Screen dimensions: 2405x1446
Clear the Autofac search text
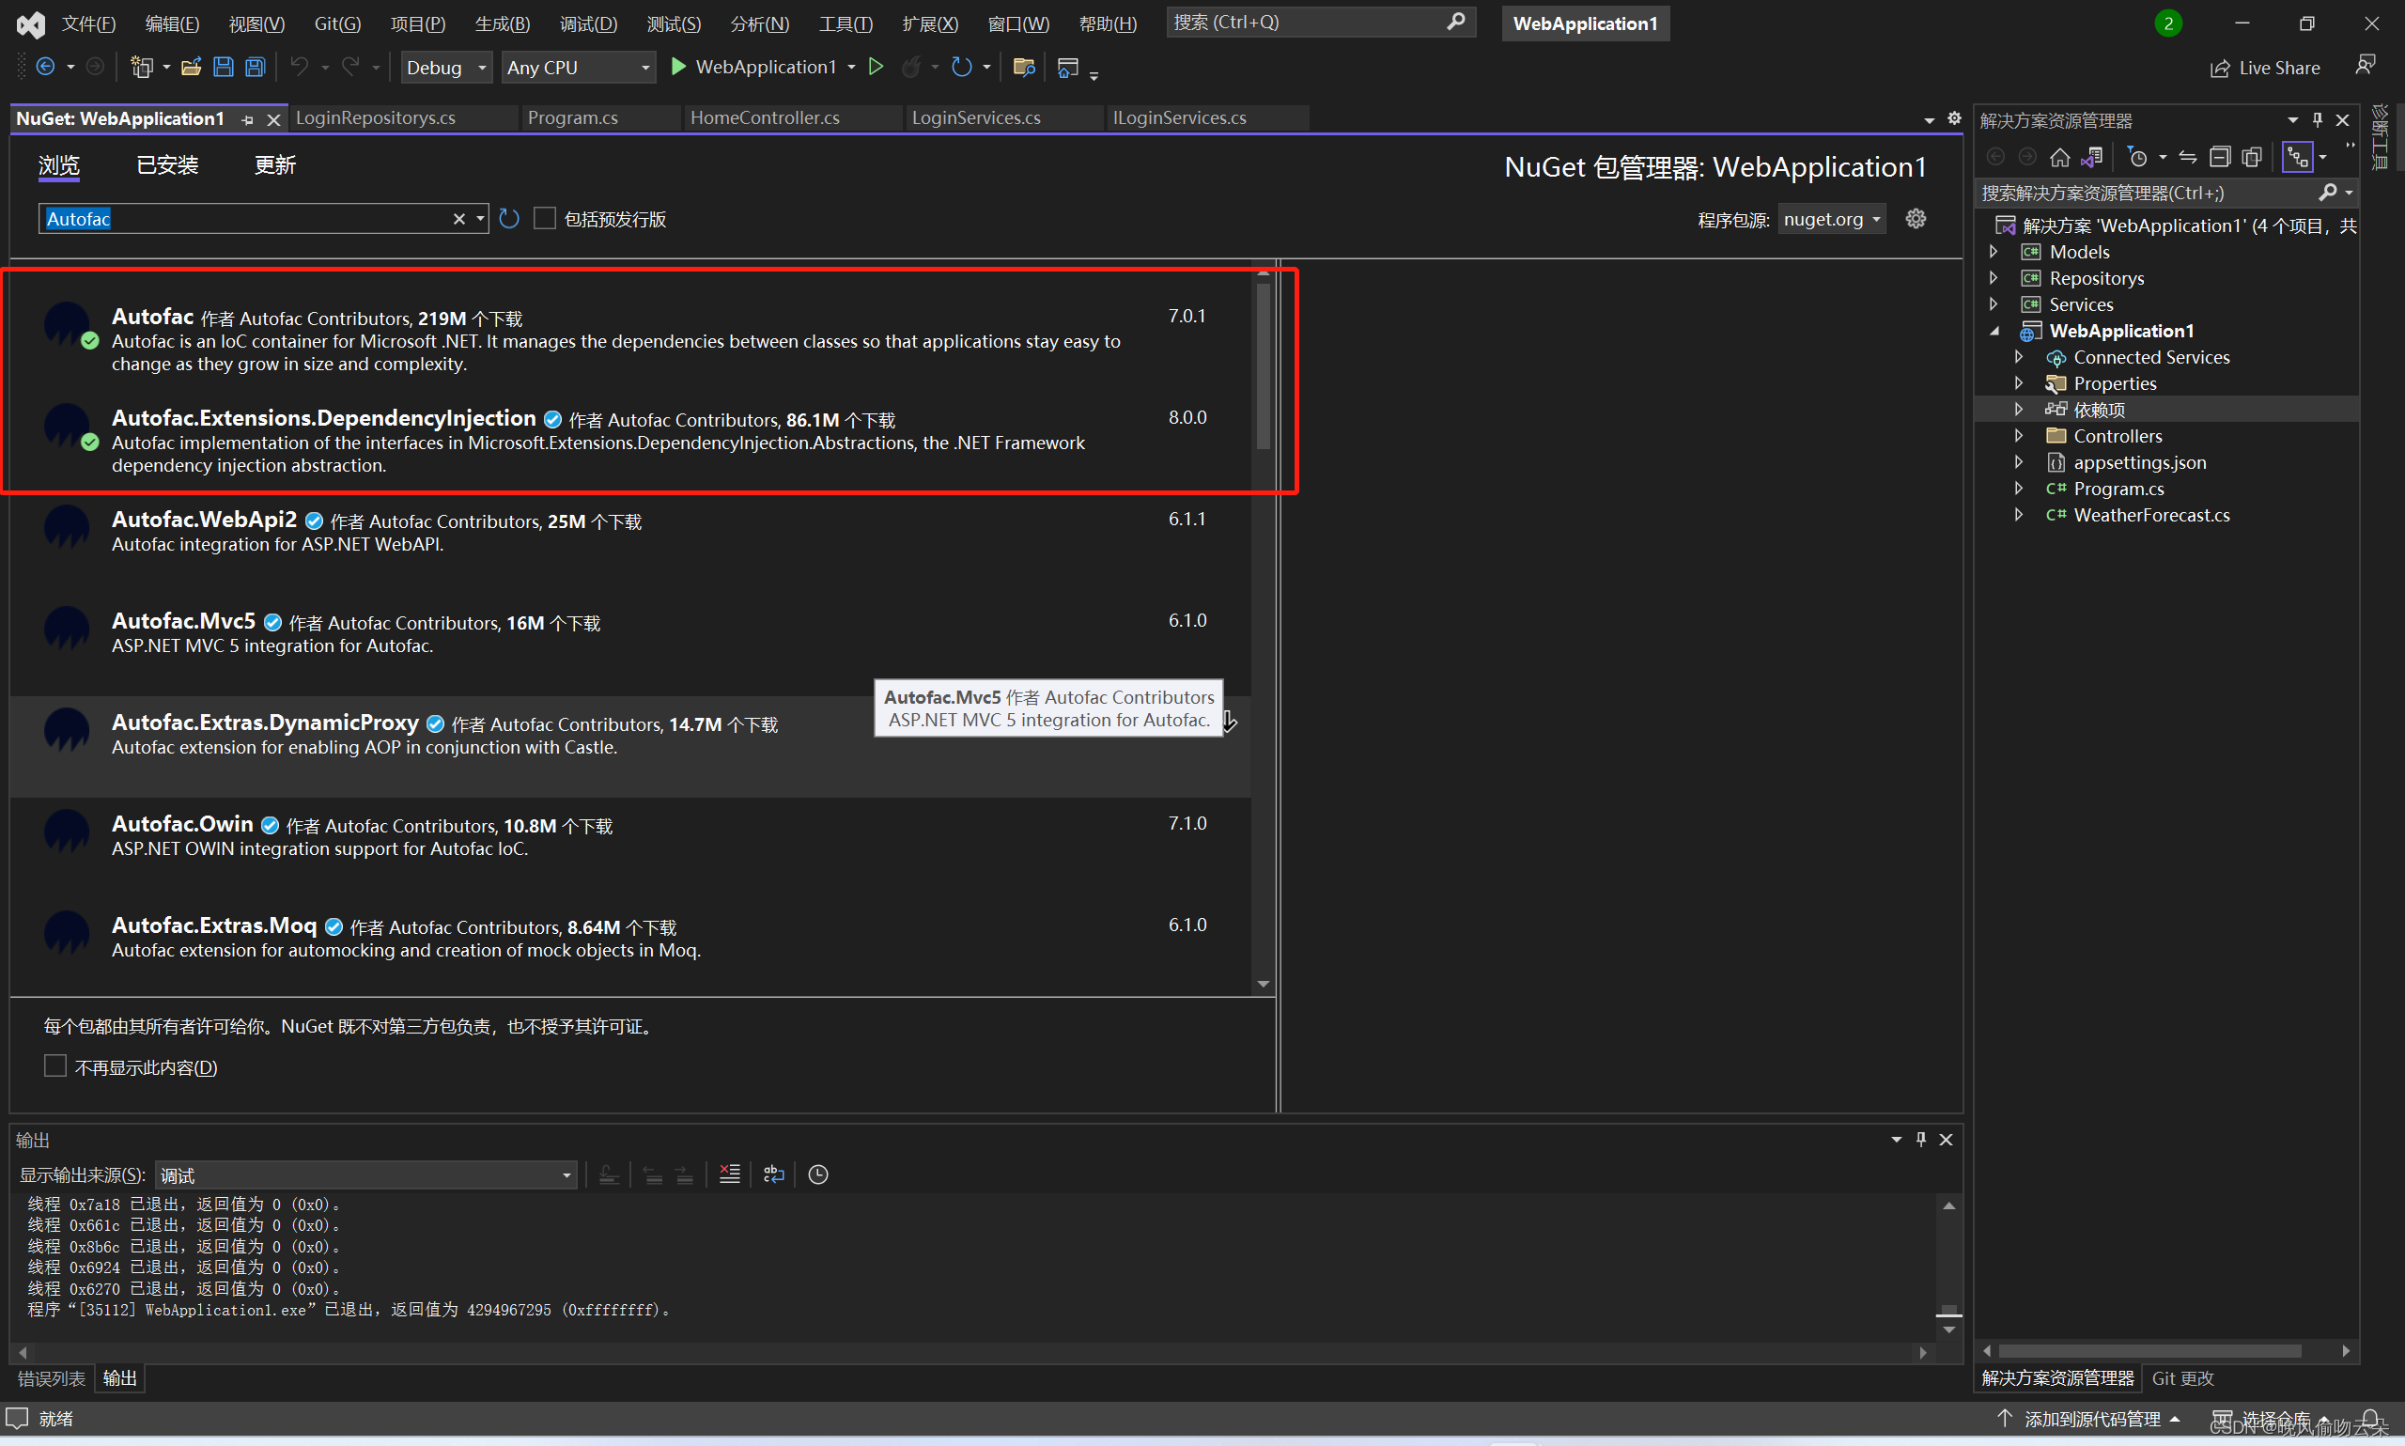coord(458,219)
